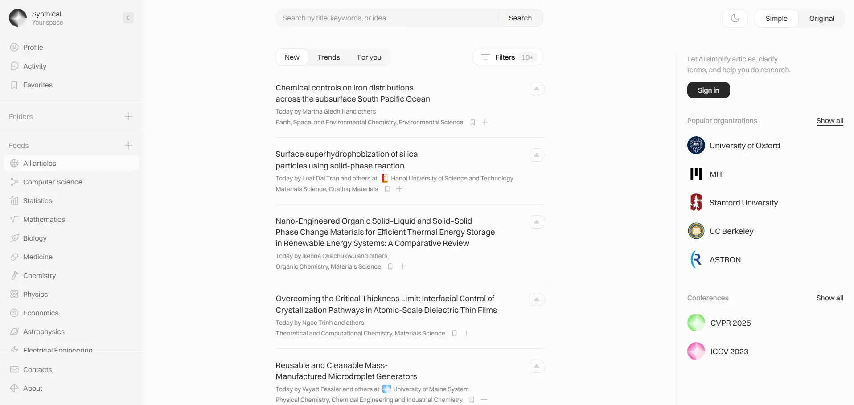Select the Trends tab
Image resolution: width=854 pixels, height=405 pixels.
point(328,57)
